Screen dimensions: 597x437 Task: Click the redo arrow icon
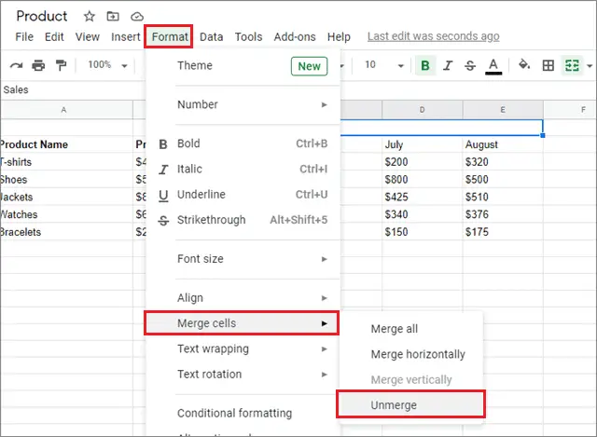16,65
